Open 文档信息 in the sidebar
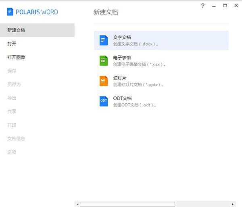Image resolution: width=242 pixels, height=207 pixels. click(17, 138)
